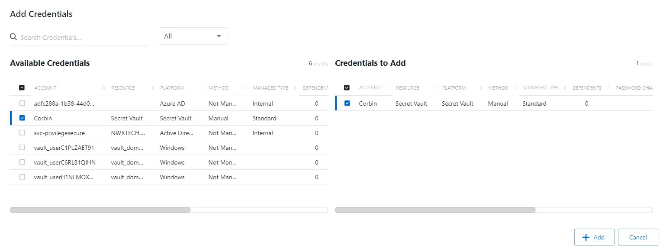Click Windows platform cell for vault_userC1PLZAET91
Screen dimensions: 663x252
pyautogui.click(x=172, y=148)
